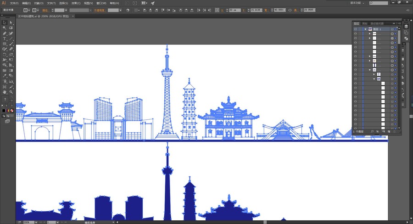Viewport: 413px width, 224px height.
Task: Open the fill color dropdown arrow
Action: [x=29, y=10]
